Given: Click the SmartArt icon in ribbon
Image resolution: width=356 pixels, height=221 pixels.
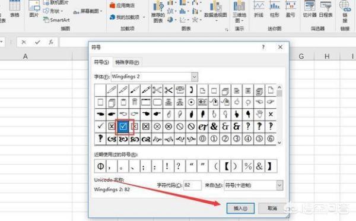Looking at the screenshot, I should [56, 20].
